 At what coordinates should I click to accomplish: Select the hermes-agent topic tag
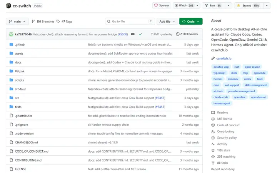(222, 103)
